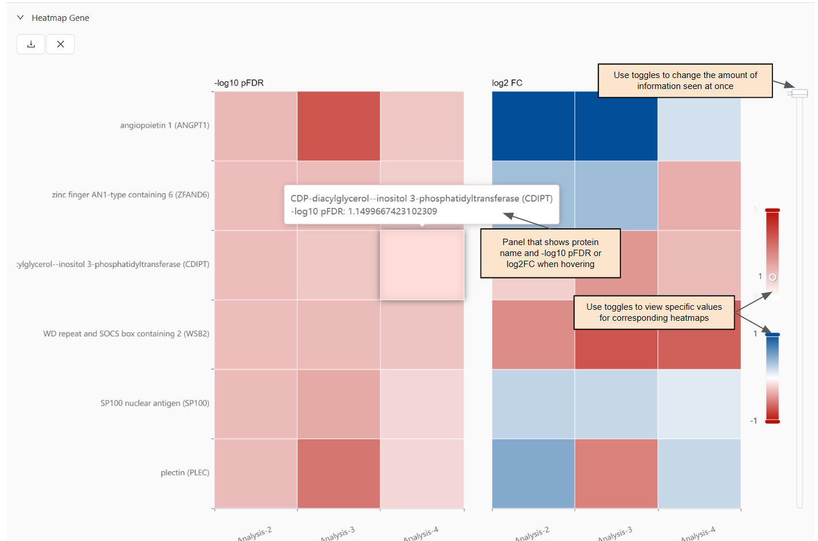Download the Heatmap Gene visualization
This screenshot has width=818, height=541.
31,44
